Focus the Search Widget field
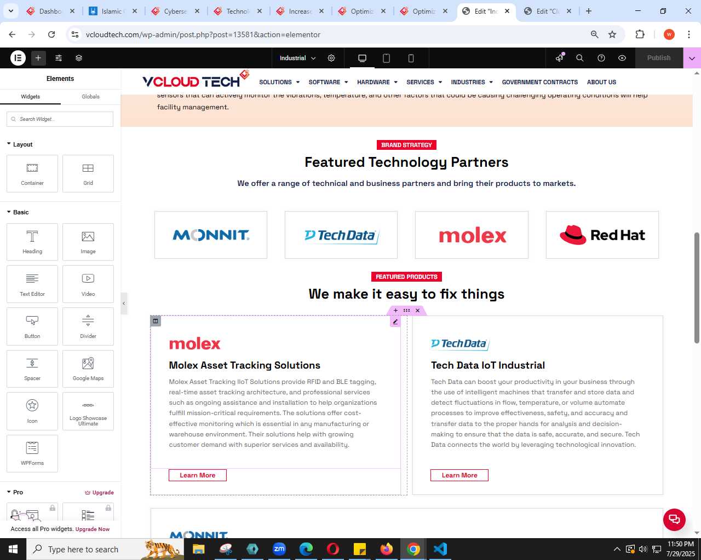 60,119
